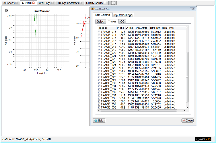
Task: Click the TRACE_030 row name
Action: [109, 83]
